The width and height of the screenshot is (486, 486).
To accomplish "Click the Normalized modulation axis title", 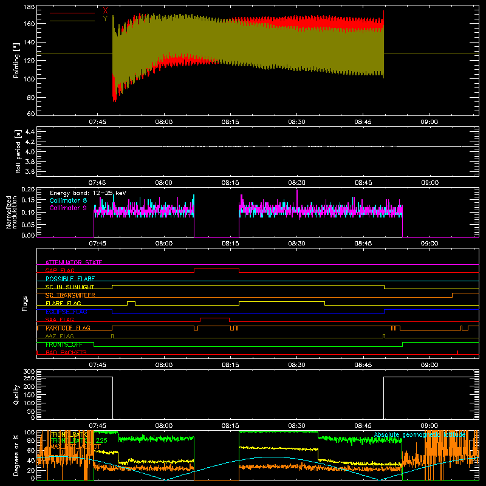I will click(12, 212).
